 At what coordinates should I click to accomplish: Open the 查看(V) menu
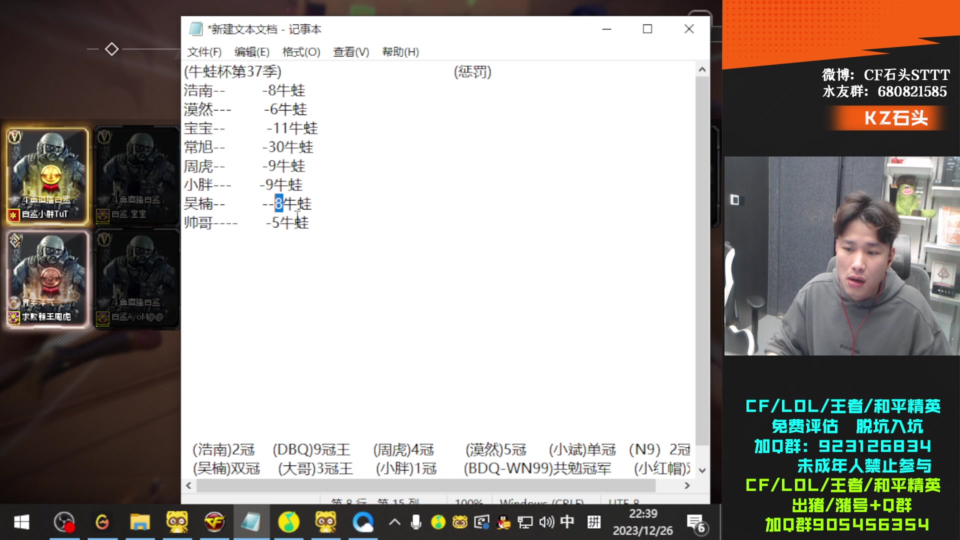pyautogui.click(x=350, y=51)
